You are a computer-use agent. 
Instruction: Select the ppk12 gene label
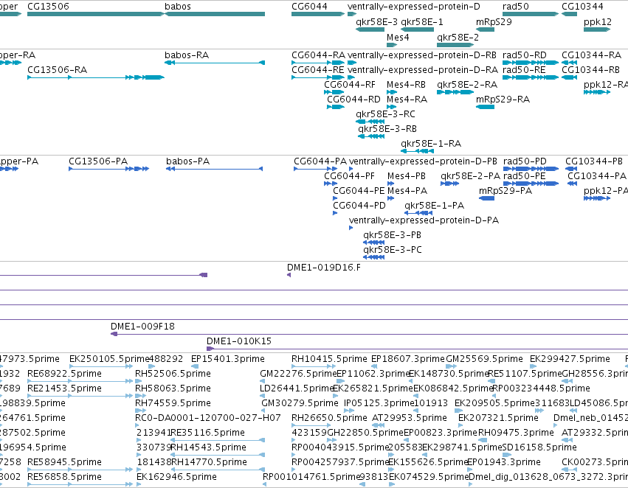[x=598, y=22]
